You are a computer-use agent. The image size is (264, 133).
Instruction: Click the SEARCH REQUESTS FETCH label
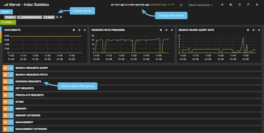point(32,74)
